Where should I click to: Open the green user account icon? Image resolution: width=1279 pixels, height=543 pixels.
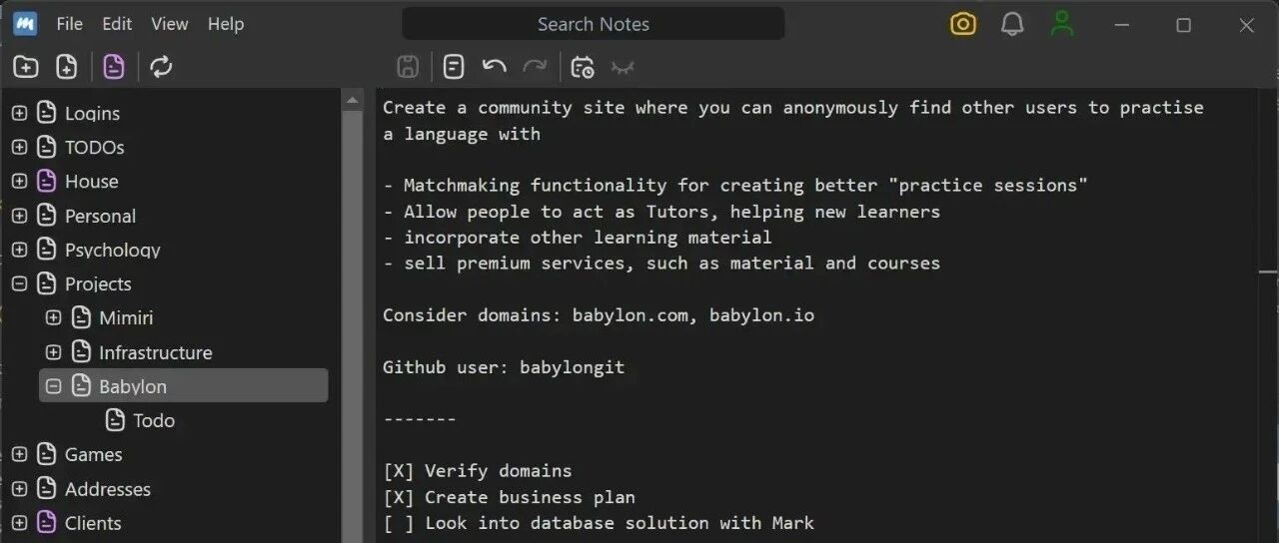tap(1062, 24)
